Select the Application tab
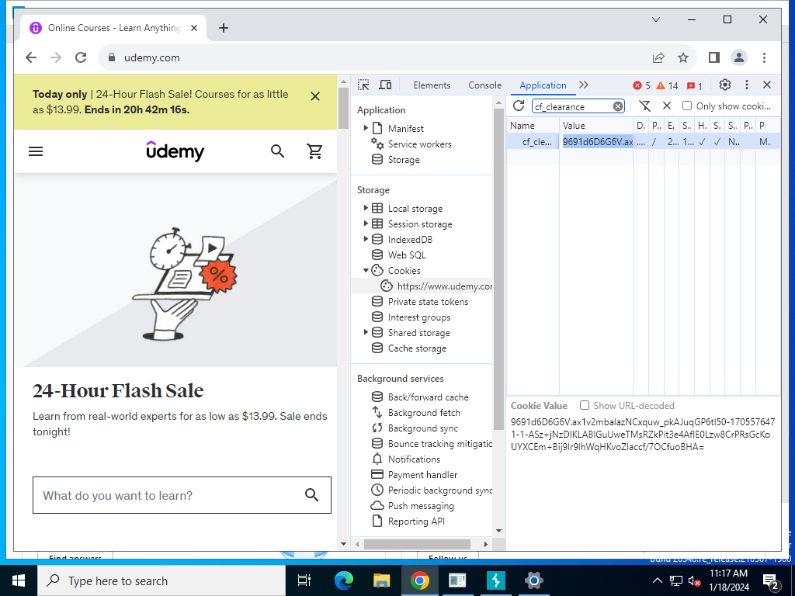Screen dimensions: 795x596 click(543, 85)
